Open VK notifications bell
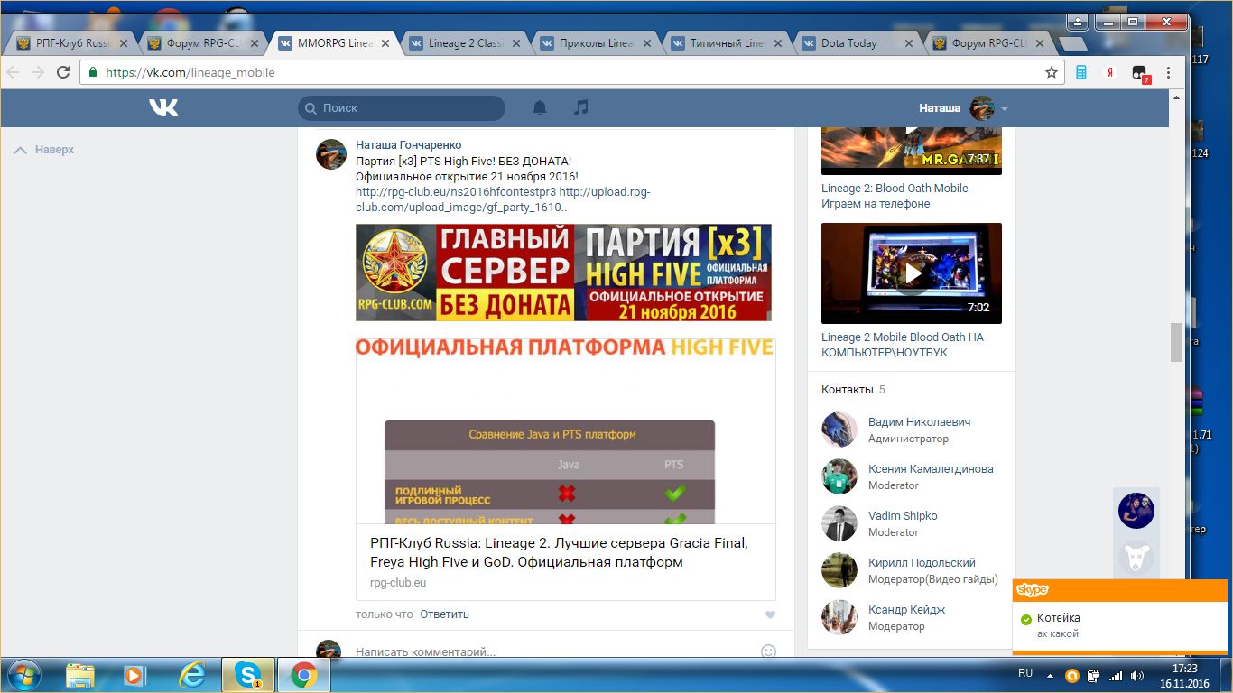Viewport: 1233px width, 693px height. pos(540,108)
